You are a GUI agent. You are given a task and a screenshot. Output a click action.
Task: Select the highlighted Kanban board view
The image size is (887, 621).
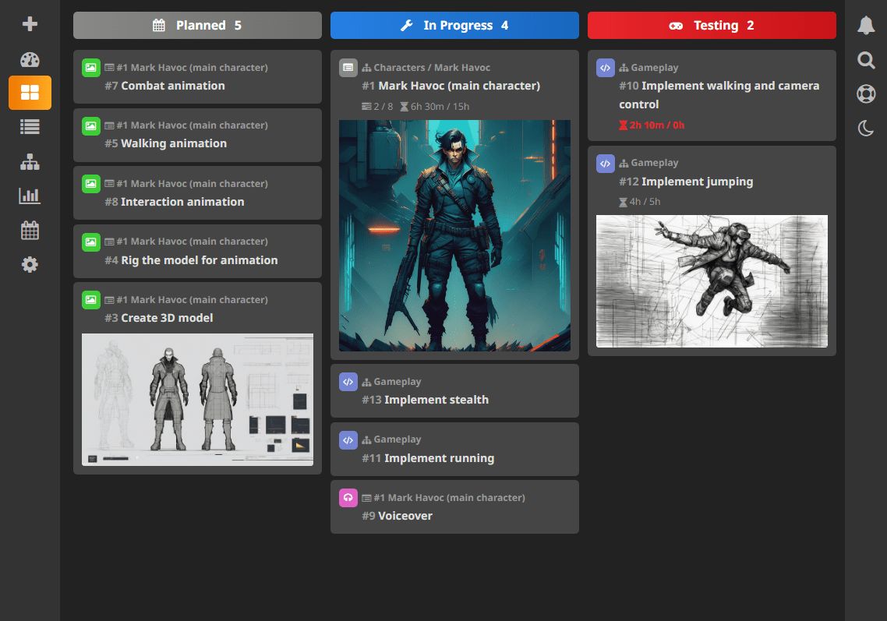[x=30, y=93]
